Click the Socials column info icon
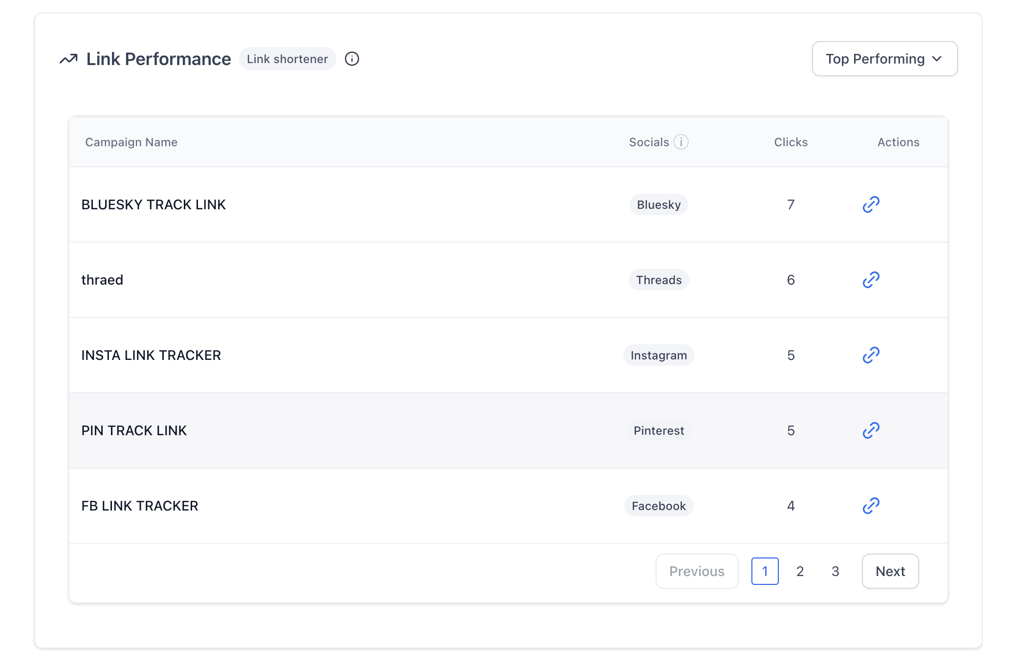1012x668 pixels. [681, 142]
